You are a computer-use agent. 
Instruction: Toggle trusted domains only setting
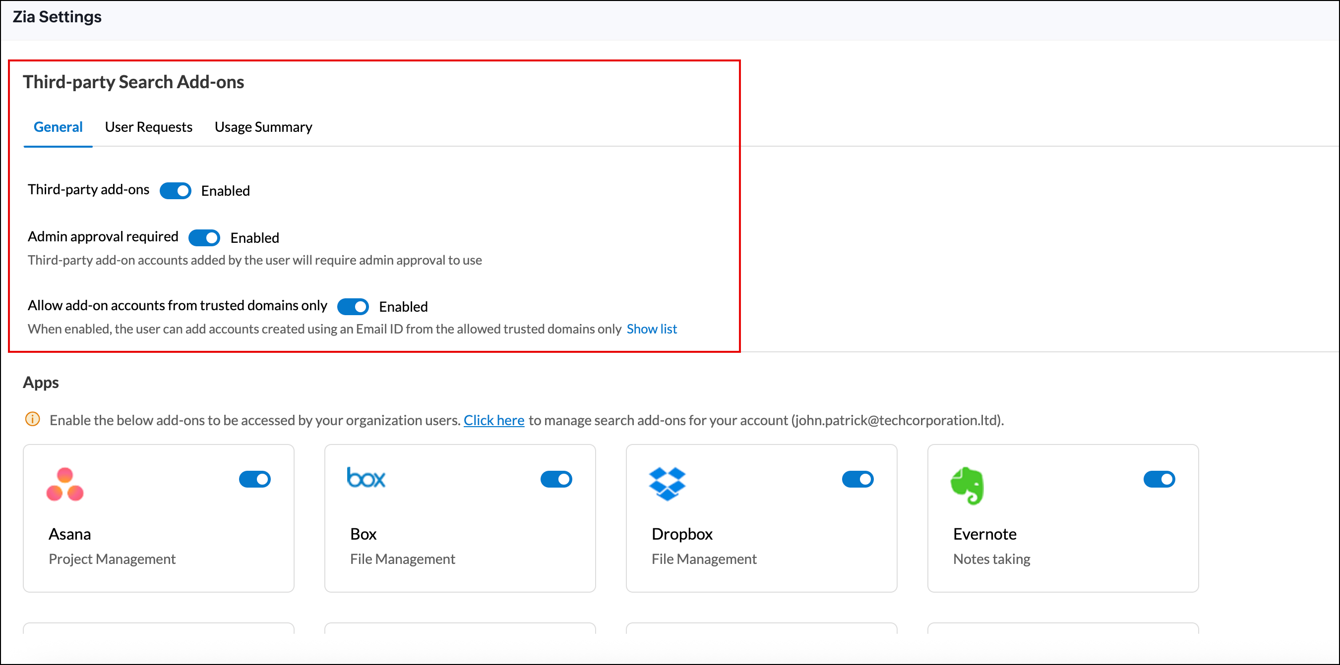coord(353,307)
